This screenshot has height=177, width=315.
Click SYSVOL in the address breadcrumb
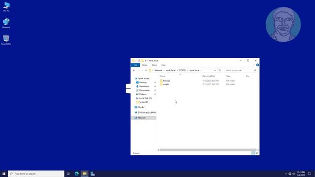(183, 70)
